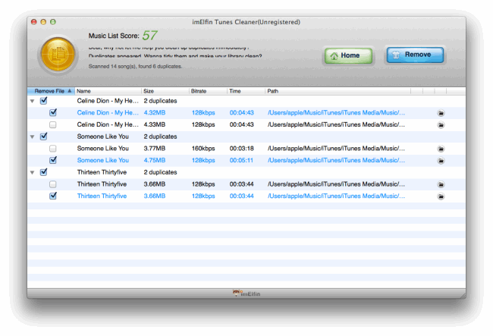Collapse the Thirteen Thirtyfive duplicates group

[33, 173]
